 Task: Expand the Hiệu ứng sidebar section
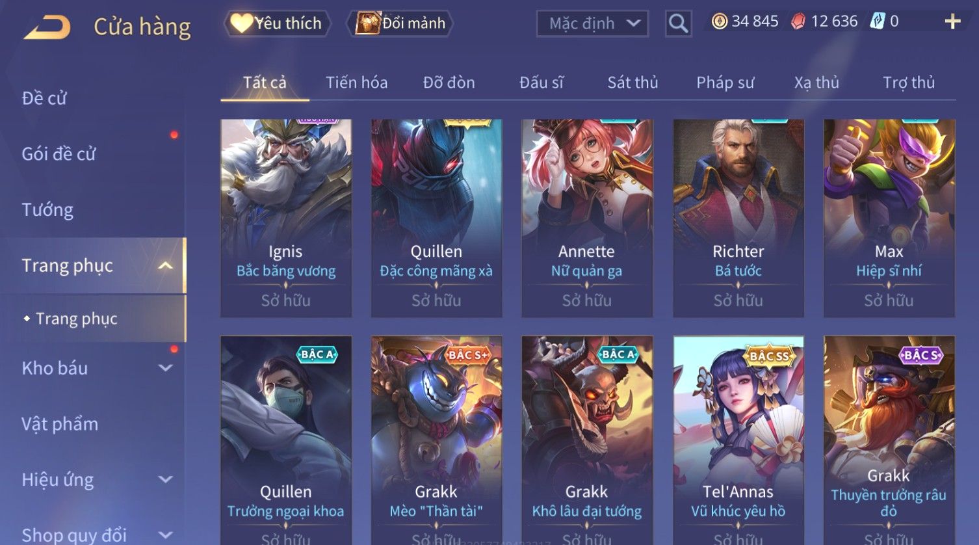[x=166, y=480]
